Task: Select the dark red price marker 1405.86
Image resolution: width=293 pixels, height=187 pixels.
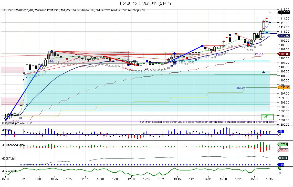Action: (284, 54)
